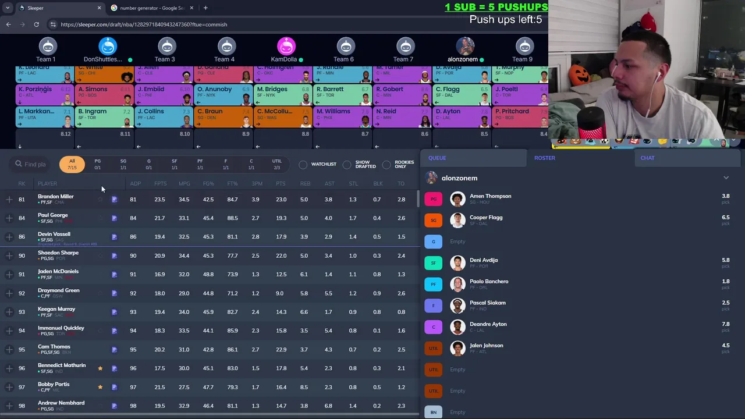
Task: Sort players by REB column
Action: coord(305,184)
